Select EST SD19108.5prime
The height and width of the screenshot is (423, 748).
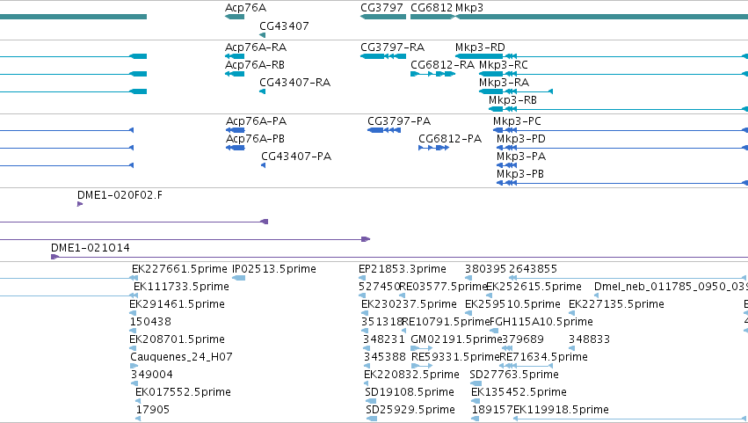pyautogui.click(x=410, y=392)
